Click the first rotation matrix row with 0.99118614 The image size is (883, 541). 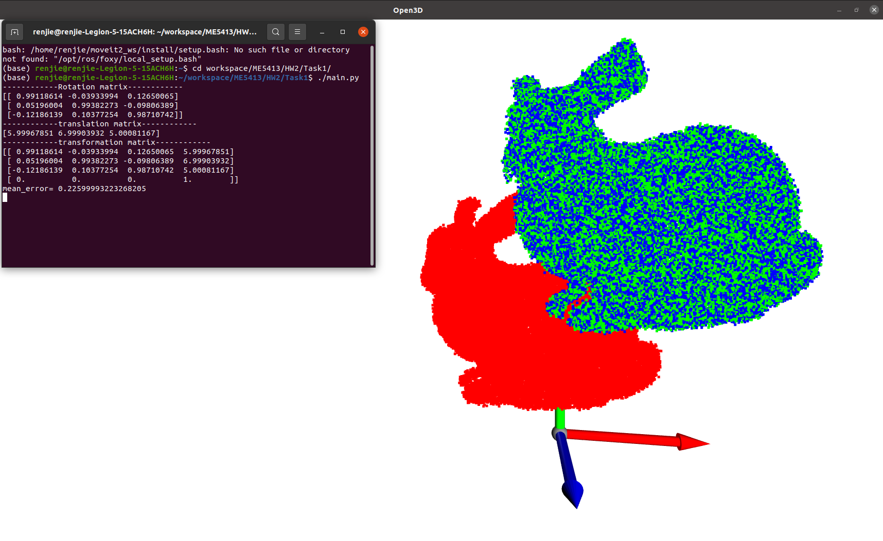coord(91,96)
